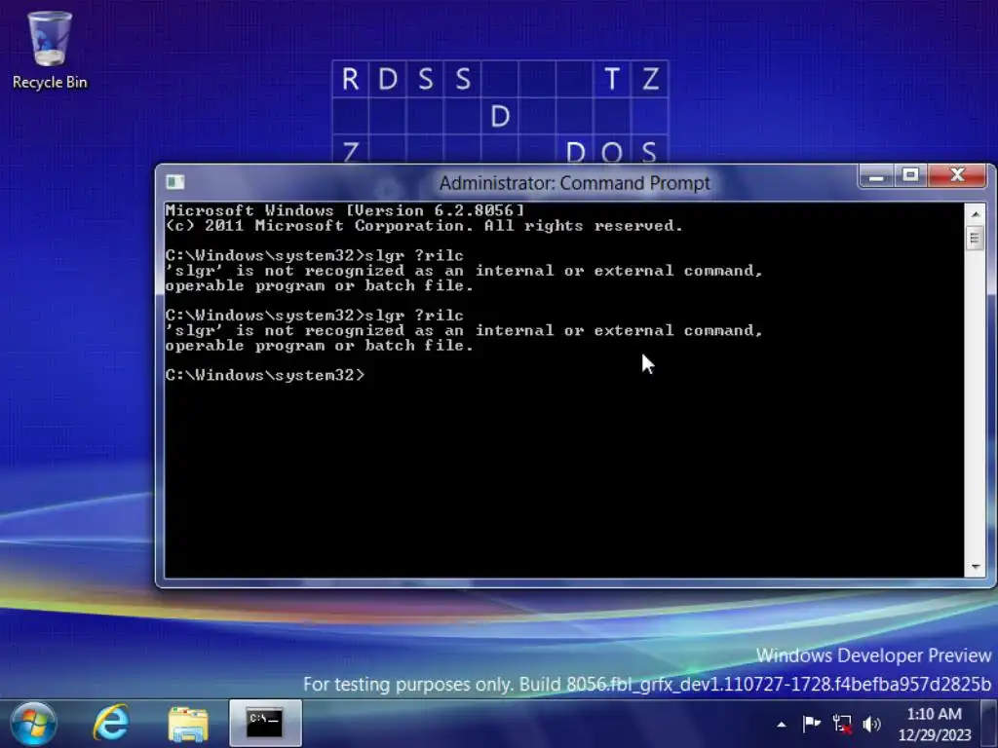Click the network status tray icon

[842, 724]
